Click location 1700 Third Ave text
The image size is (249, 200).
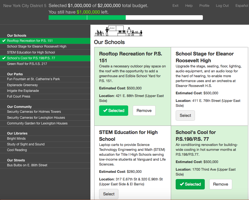206,172
